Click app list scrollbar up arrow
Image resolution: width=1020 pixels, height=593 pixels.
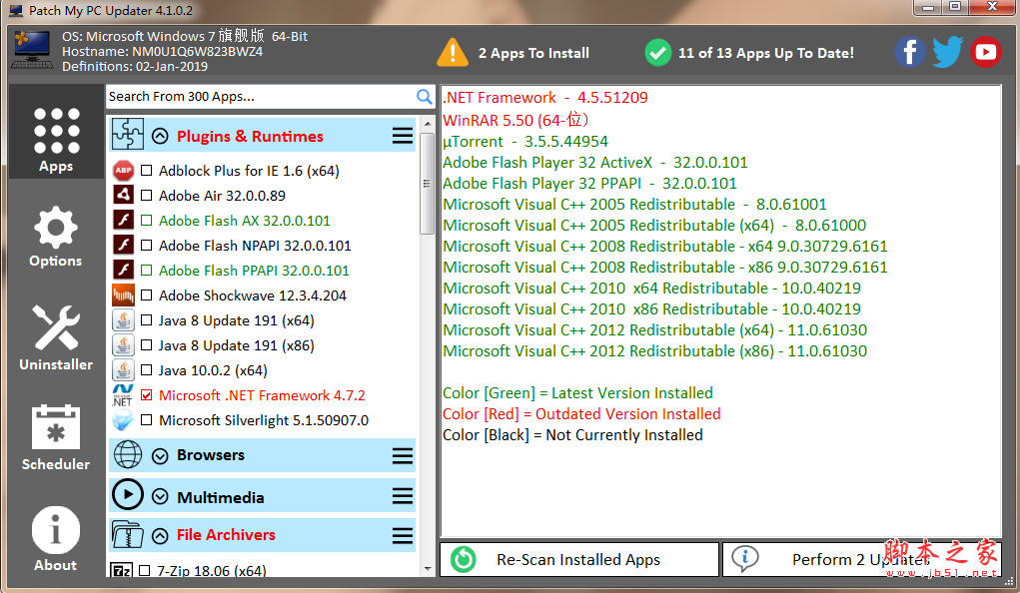point(428,124)
